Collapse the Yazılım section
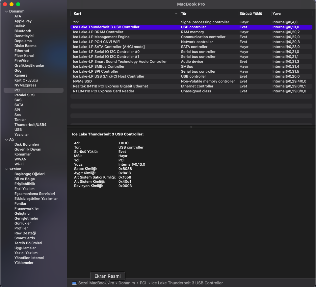The height and width of the screenshot is (287, 316). point(6,169)
